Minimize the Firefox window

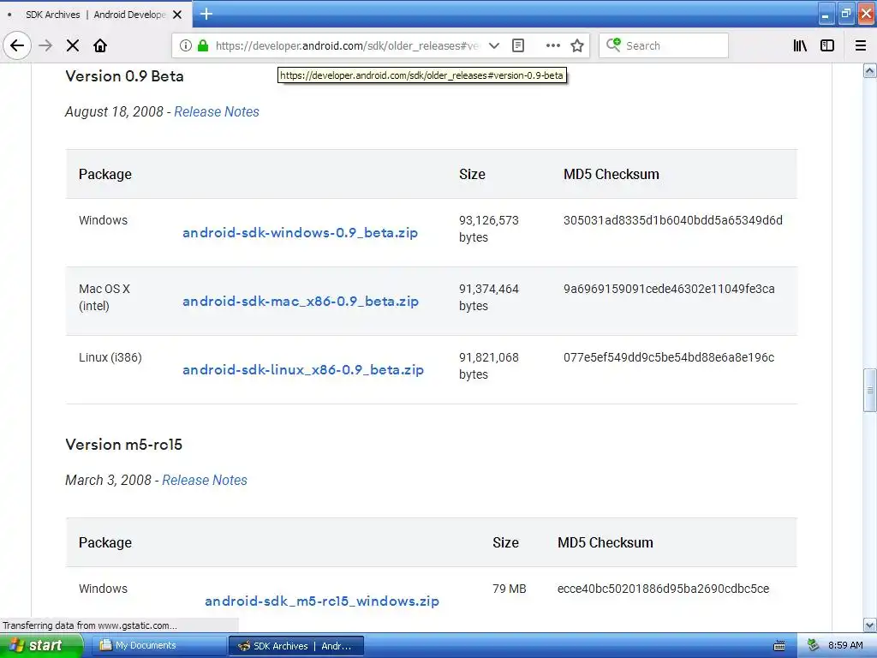coord(826,14)
